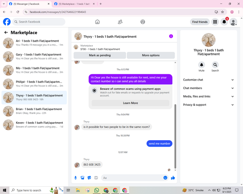Select the 'send me number' message bubble
This screenshot has height=194, width=243.
pos(159,144)
